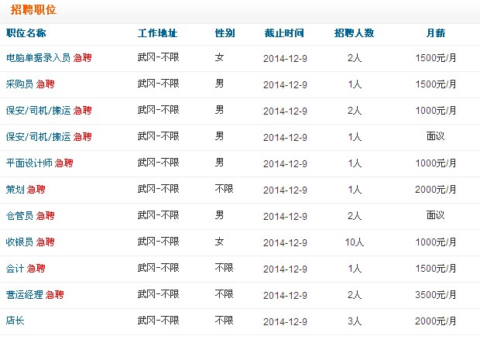Click the 性别 column header
The height and width of the screenshot is (343, 480).
click(x=225, y=33)
